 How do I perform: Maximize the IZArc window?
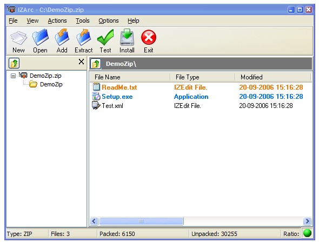[300, 10]
